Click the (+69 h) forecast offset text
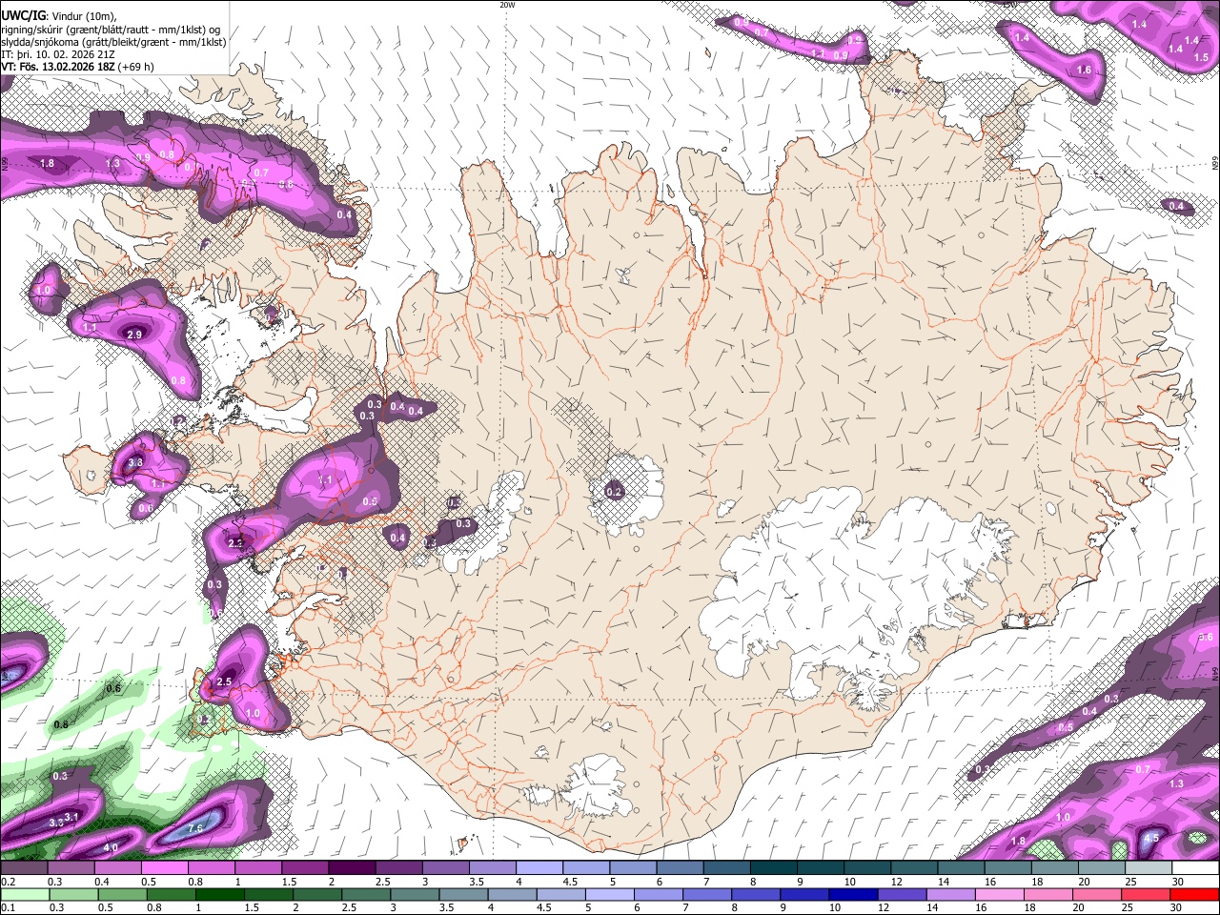 point(135,67)
